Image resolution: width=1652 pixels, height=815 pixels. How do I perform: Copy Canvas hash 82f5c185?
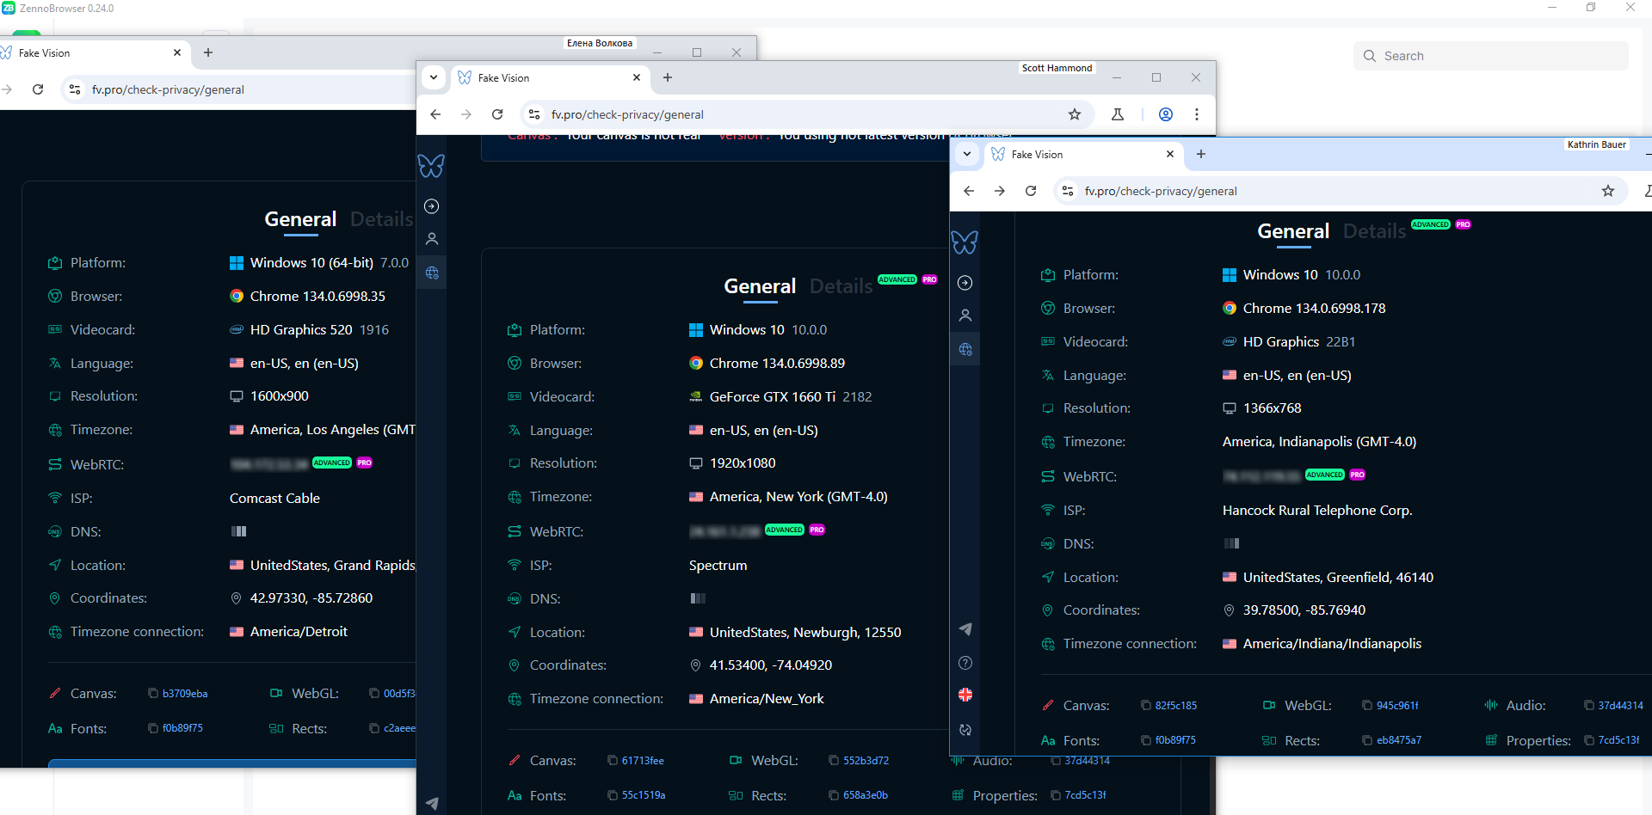coord(1146,706)
